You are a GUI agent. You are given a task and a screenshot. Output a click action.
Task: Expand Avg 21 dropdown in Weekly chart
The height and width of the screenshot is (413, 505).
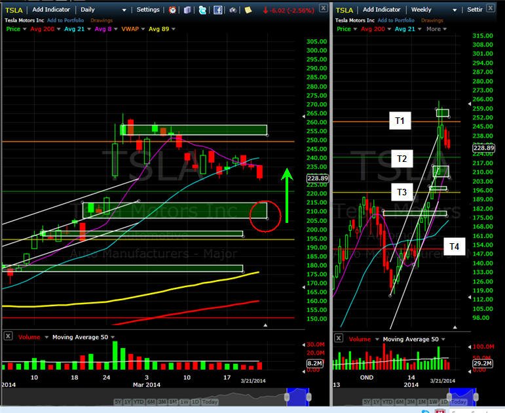click(419, 29)
